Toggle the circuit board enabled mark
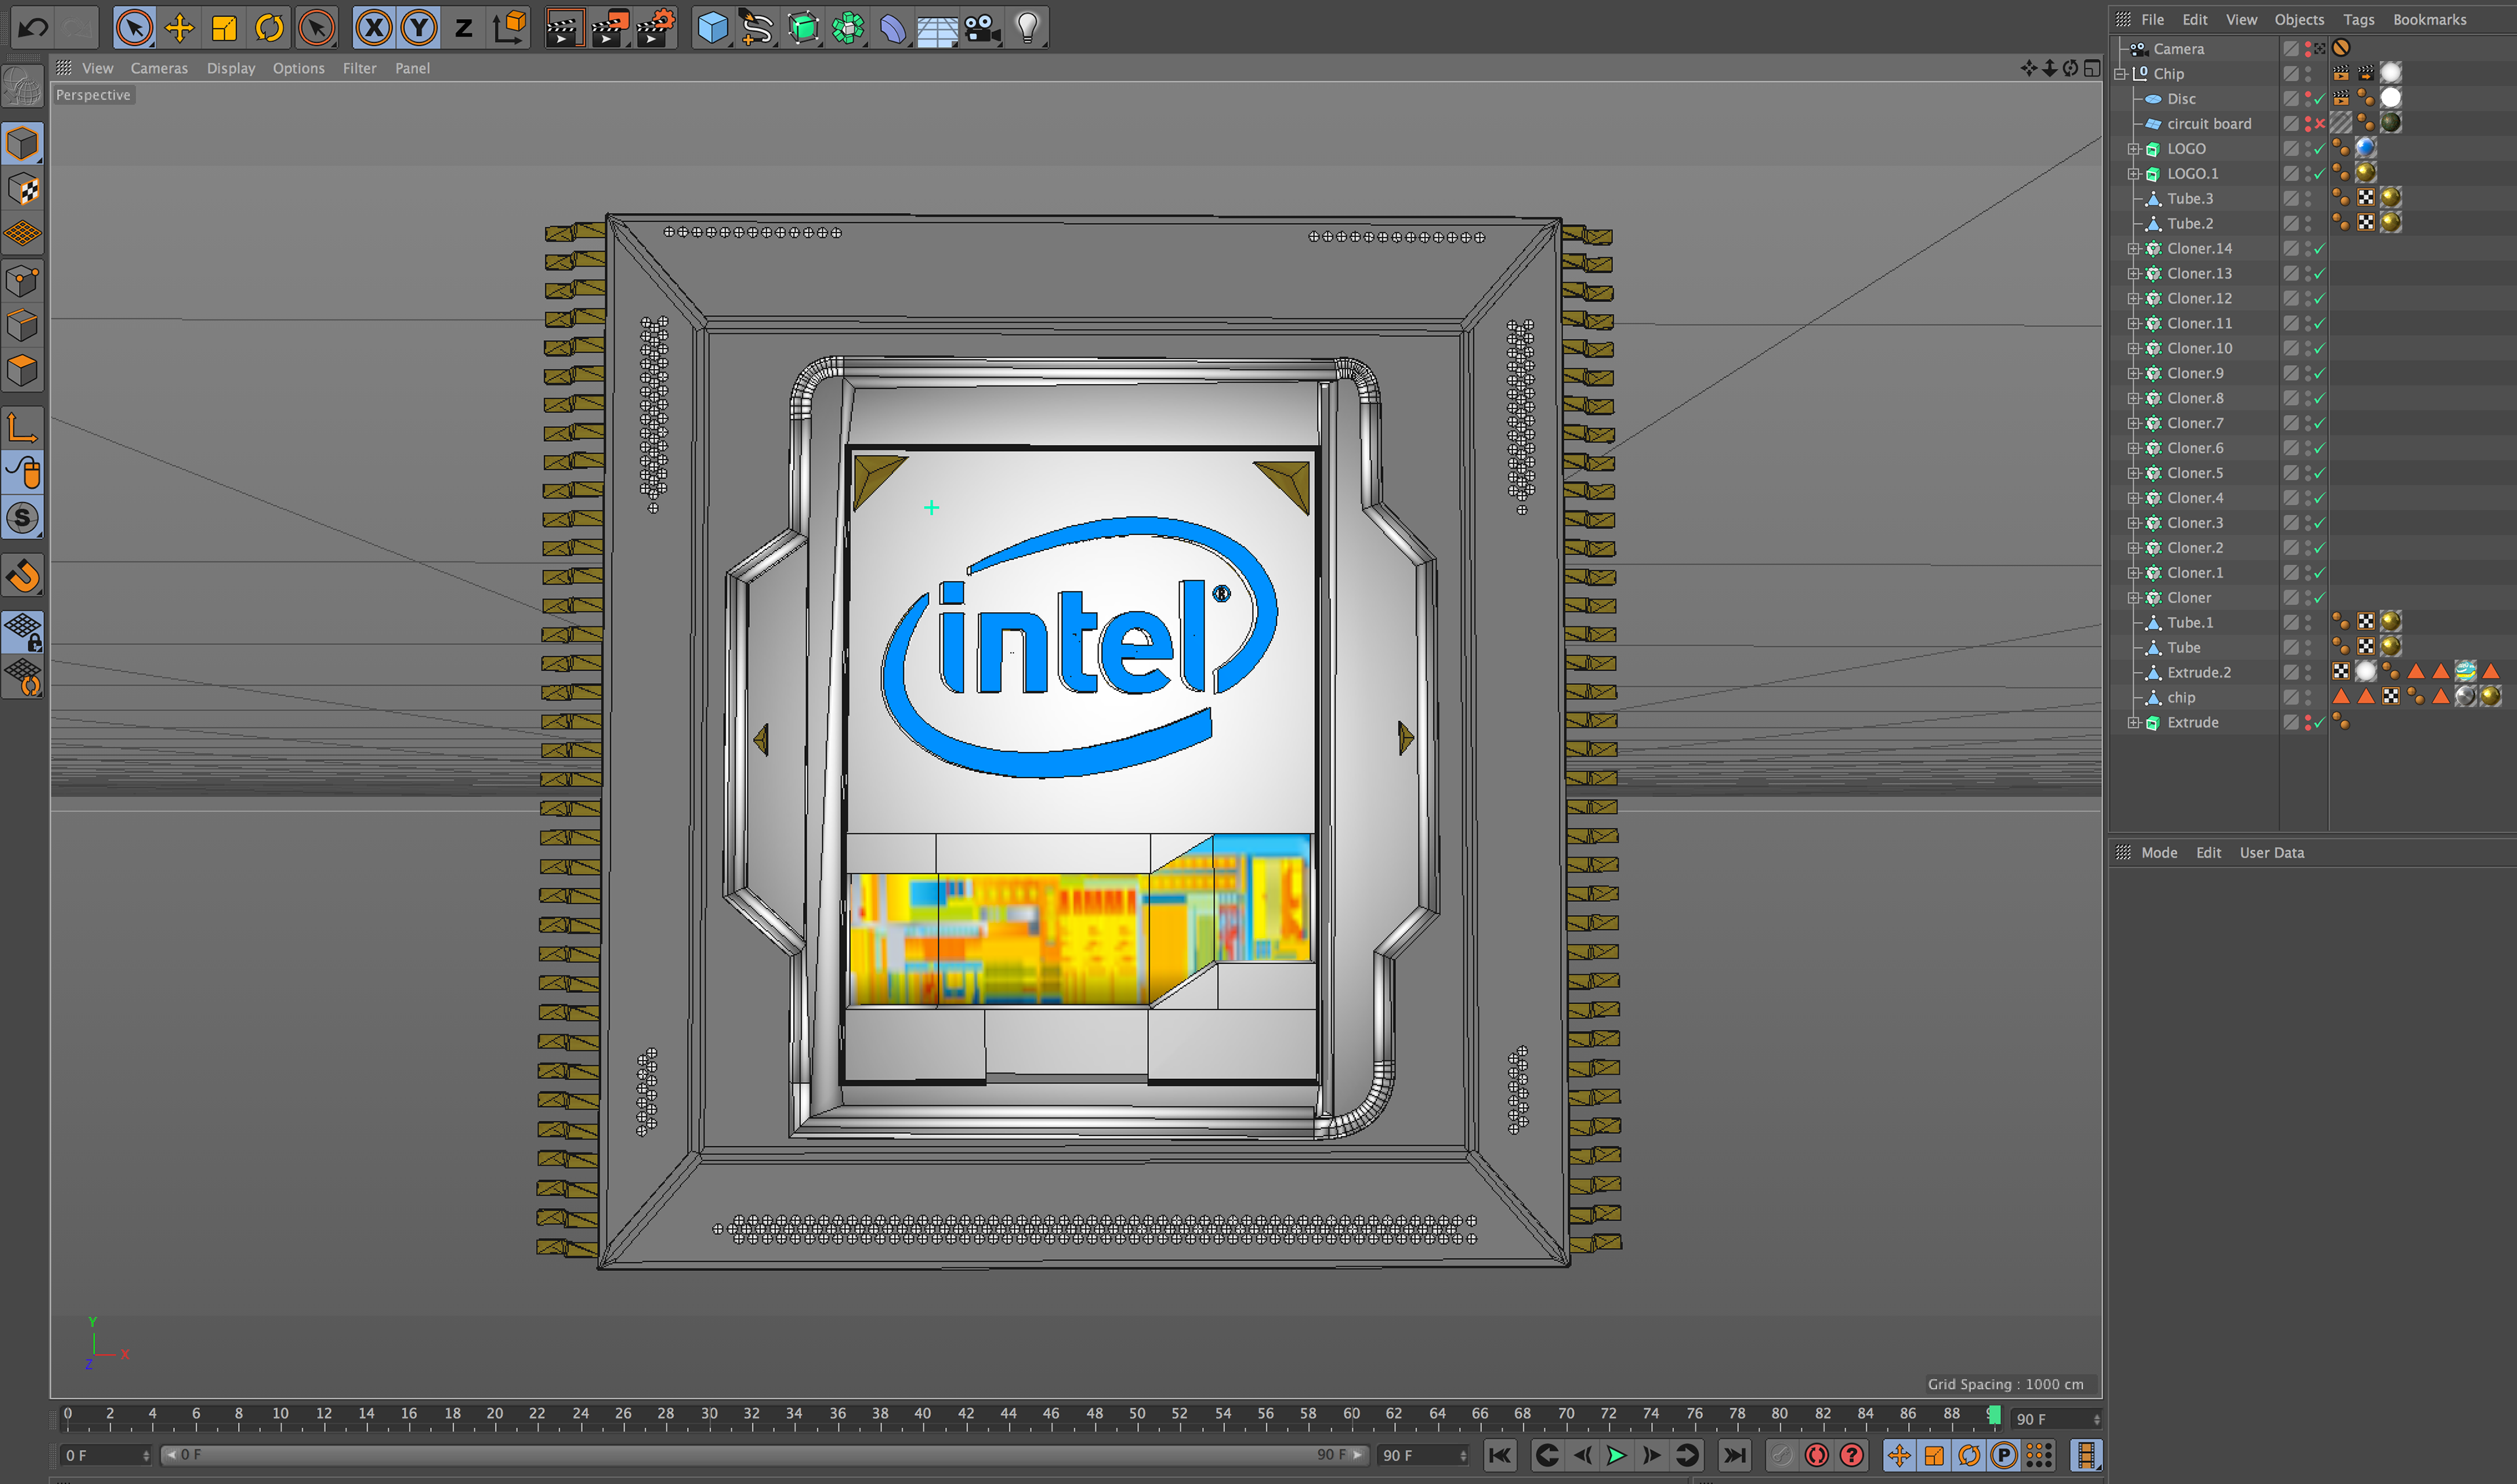The image size is (2517, 1484). (x=2319, y=124)
